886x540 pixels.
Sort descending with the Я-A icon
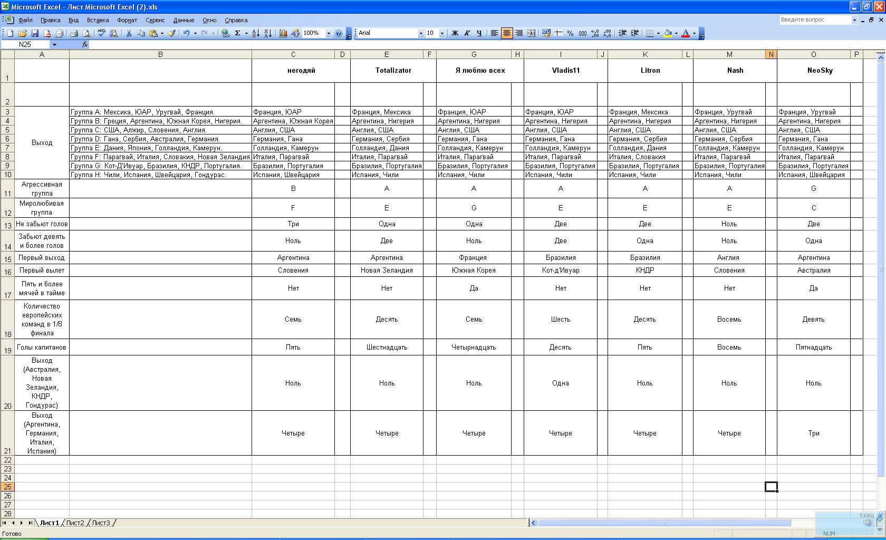coord(268,33)
